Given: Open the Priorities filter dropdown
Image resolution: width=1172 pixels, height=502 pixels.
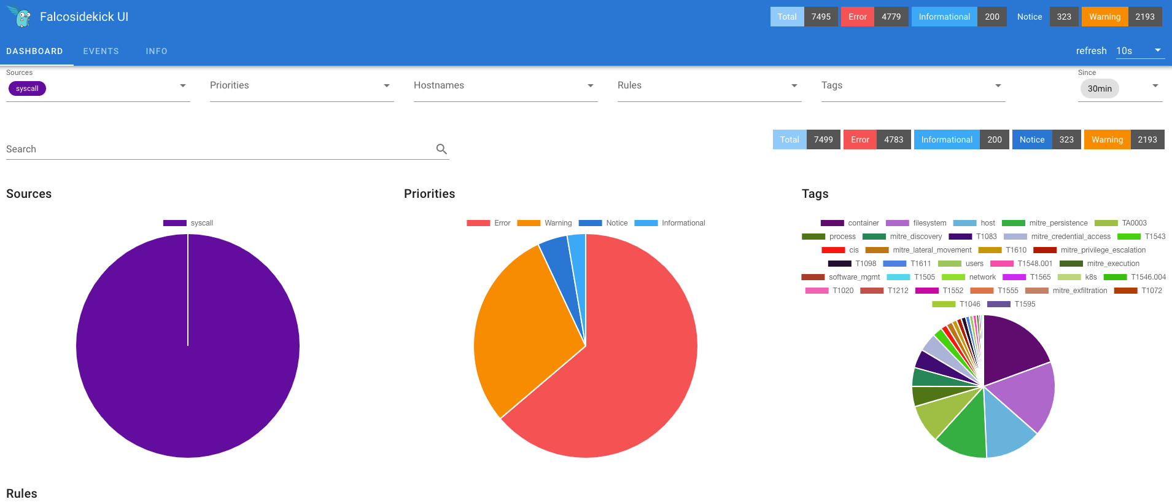Looking at the screenshot, I should click(x=301, y=85).
